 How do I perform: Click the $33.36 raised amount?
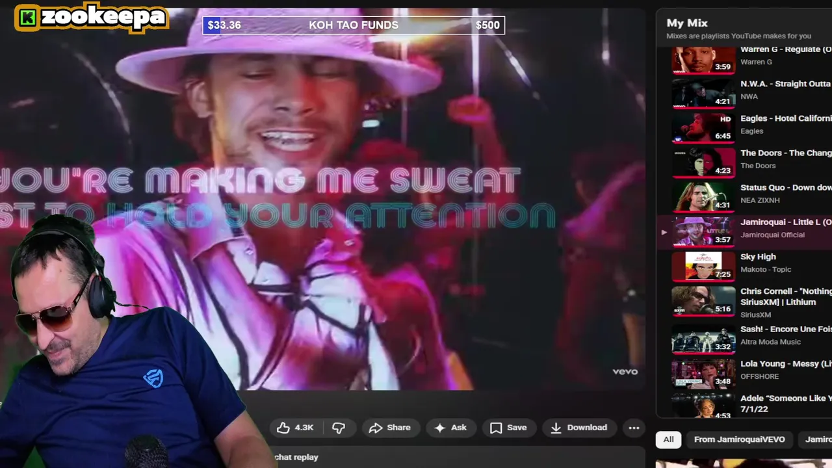[x=224, y=25]
